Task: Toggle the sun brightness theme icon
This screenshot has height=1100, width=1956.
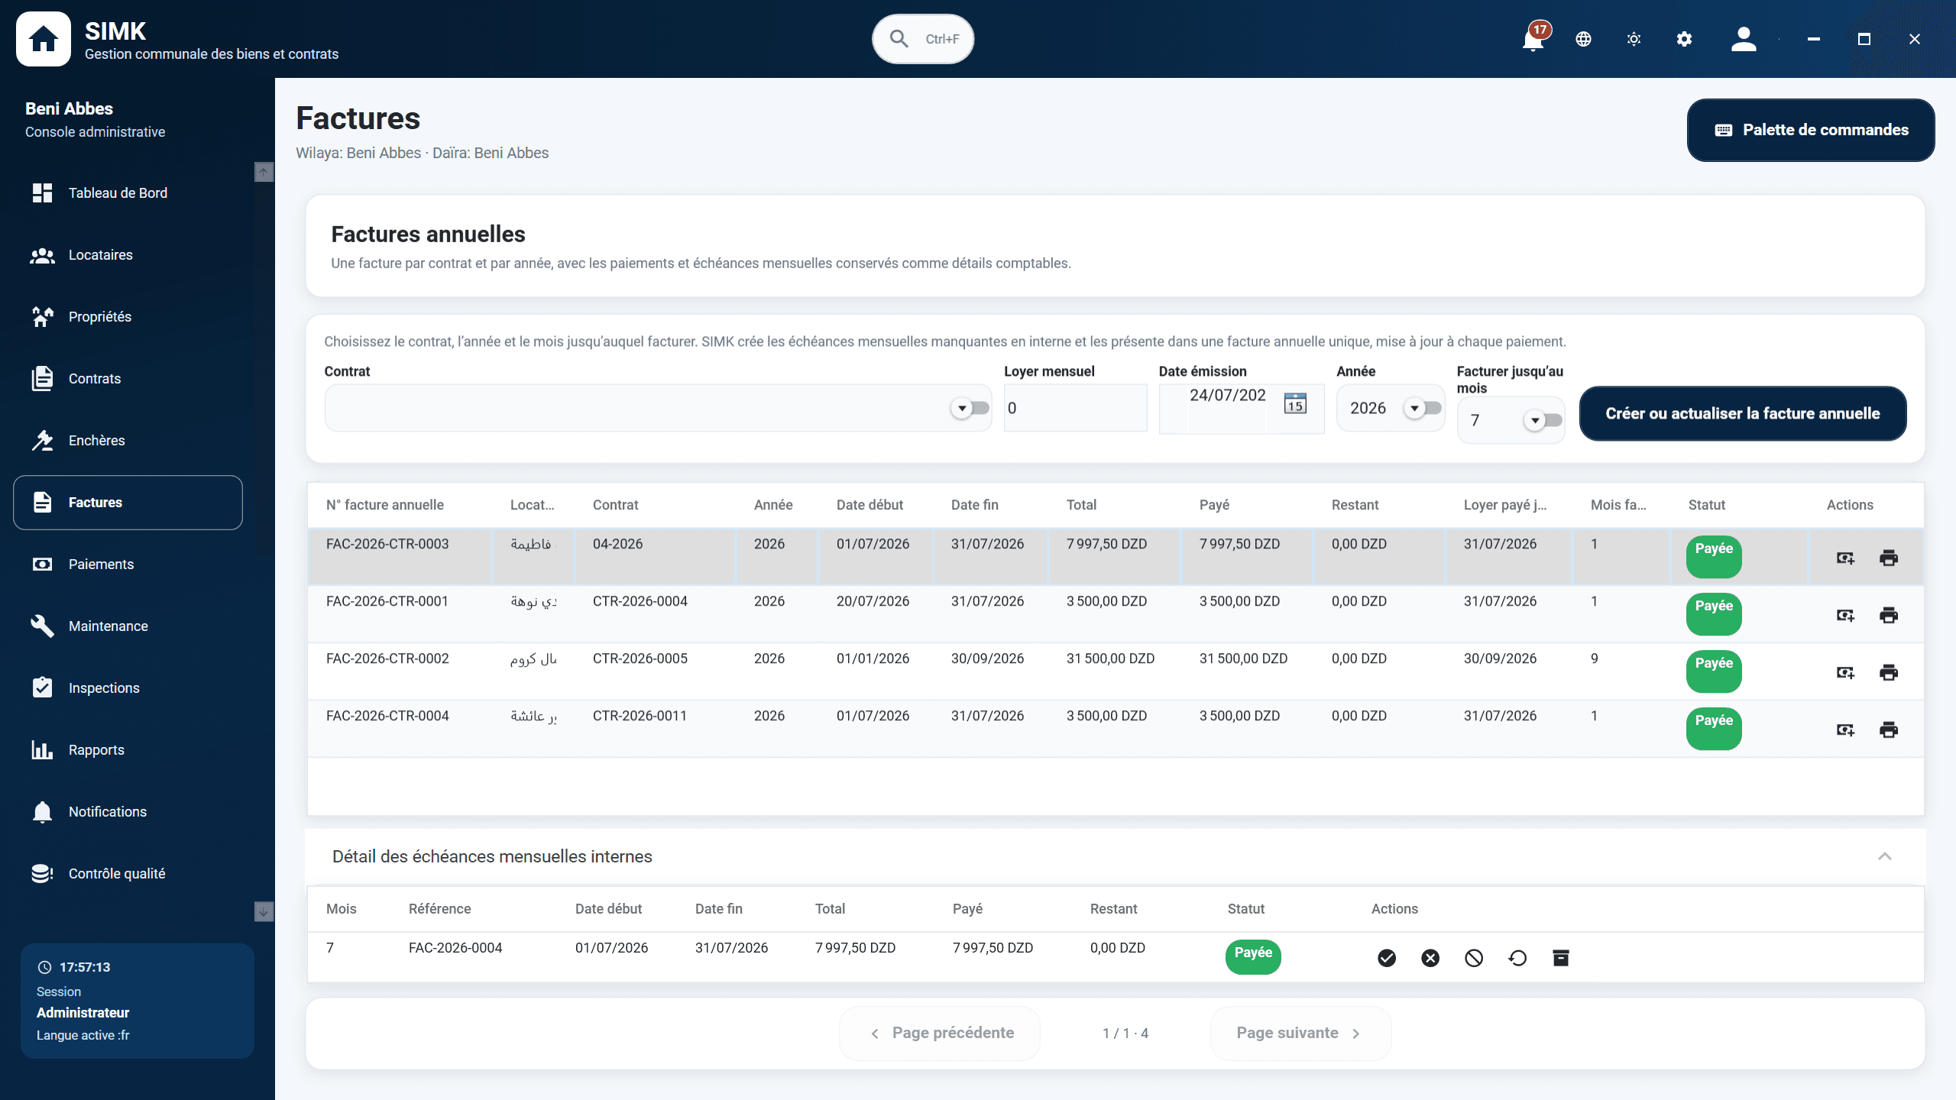Action: [x=1634, y=39]
